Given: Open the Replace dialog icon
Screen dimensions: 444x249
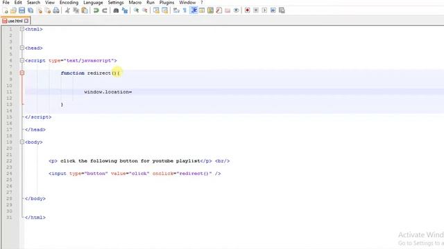Looking at the screenshot, I should coord(125,10).
